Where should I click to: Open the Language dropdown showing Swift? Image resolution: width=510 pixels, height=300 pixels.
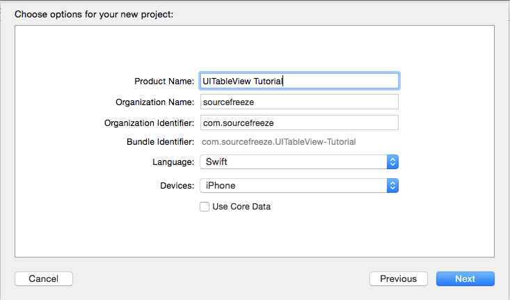pos(299,161)
